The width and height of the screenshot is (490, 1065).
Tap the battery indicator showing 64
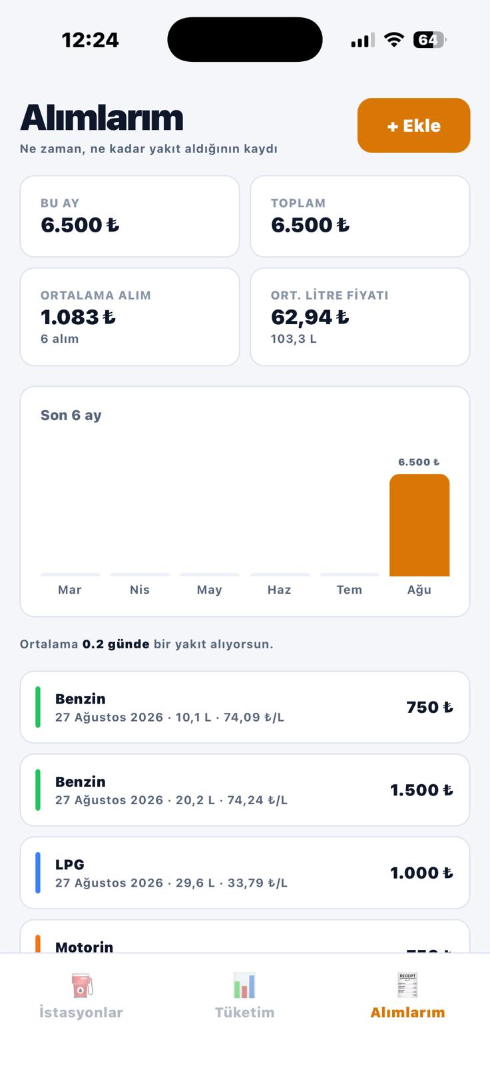429,40
